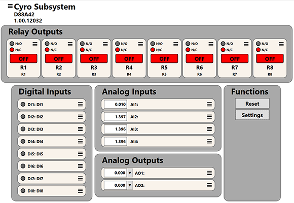Click the version text 1.00.12032
This screenshot has height=203, width=294.
coord(28,20)
